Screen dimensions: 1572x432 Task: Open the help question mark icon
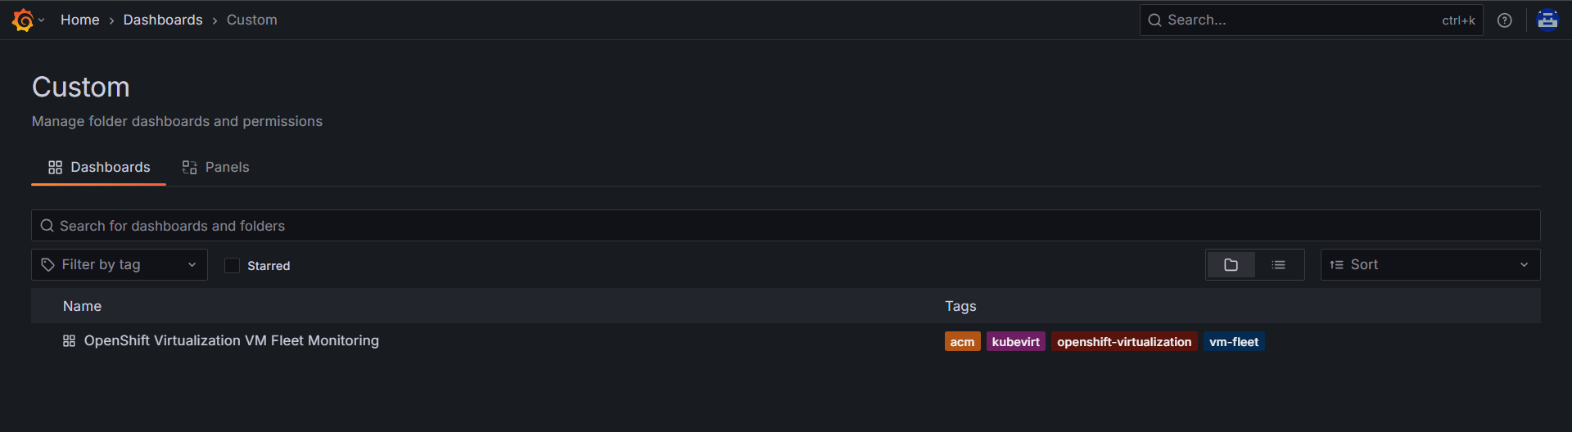point(1504,20)
